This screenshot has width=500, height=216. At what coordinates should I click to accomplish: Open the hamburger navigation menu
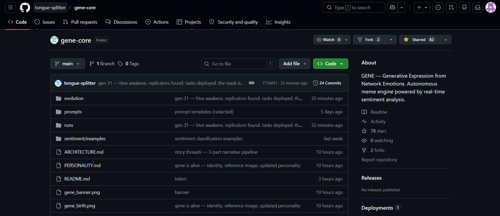11,7
